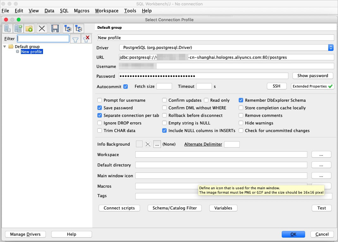Create a new connection profile icon

click(8, 28)
